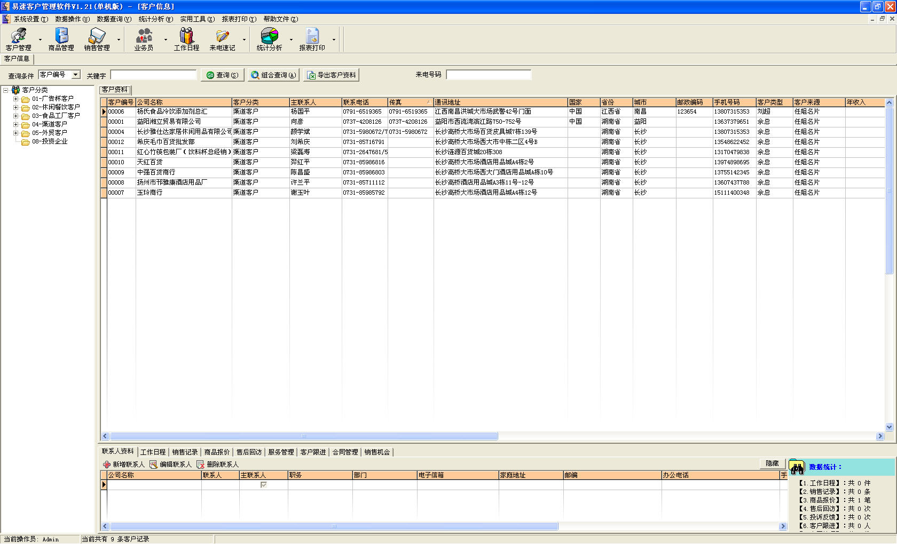Click the binoculars icon beside 数据统计
The height and width of the screenshot is (544, 897).
[x=797, y=468]
